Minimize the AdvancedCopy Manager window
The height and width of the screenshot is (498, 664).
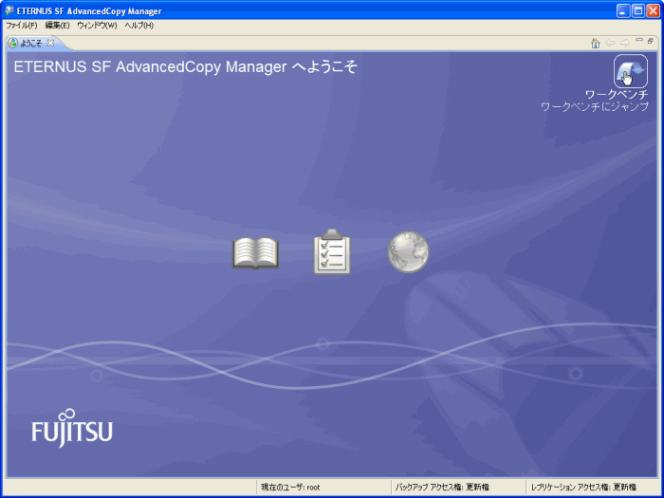623,10
